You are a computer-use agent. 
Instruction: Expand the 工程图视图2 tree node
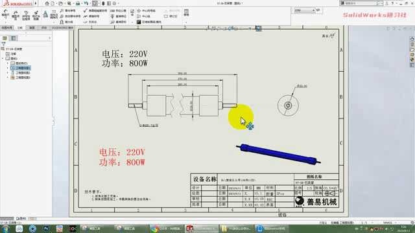pyautogui.click(x=7, y=73)
